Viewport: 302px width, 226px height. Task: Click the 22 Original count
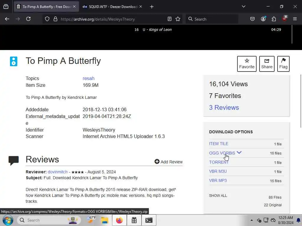(x=273, y=205)
